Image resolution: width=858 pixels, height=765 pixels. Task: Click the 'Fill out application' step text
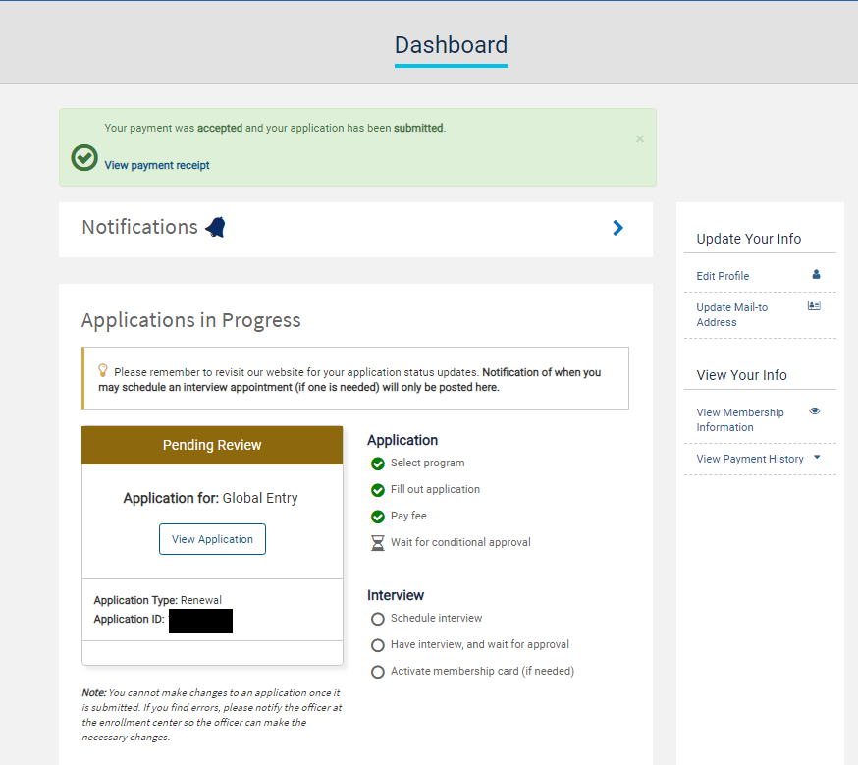[x=435, y=489]
